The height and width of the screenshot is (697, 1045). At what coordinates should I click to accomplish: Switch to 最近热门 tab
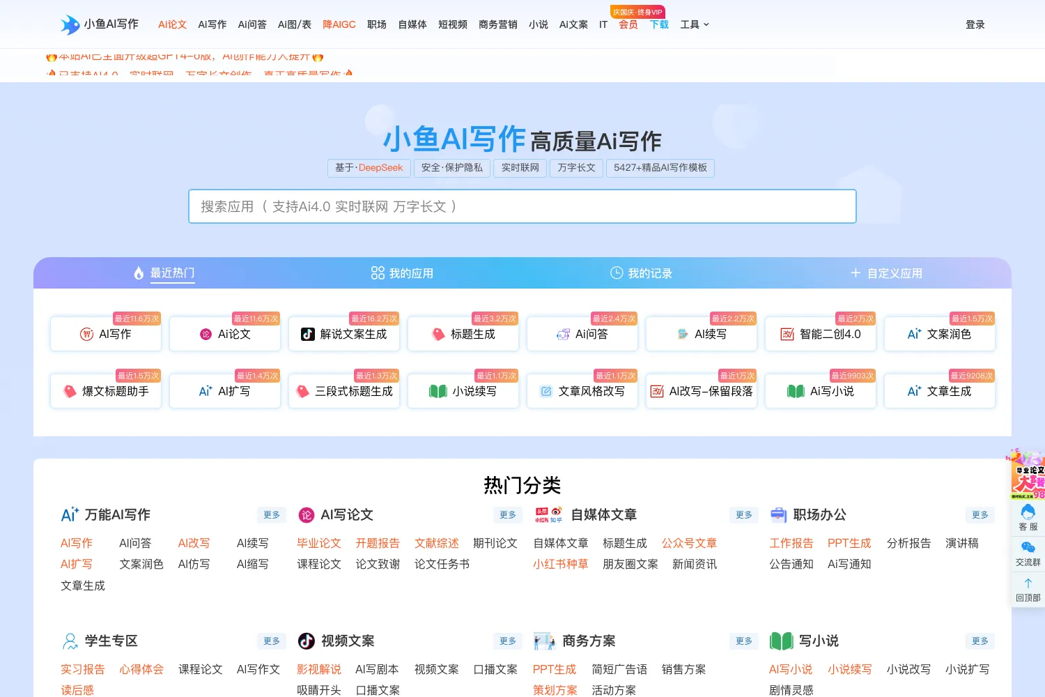(x=164, y=273)
